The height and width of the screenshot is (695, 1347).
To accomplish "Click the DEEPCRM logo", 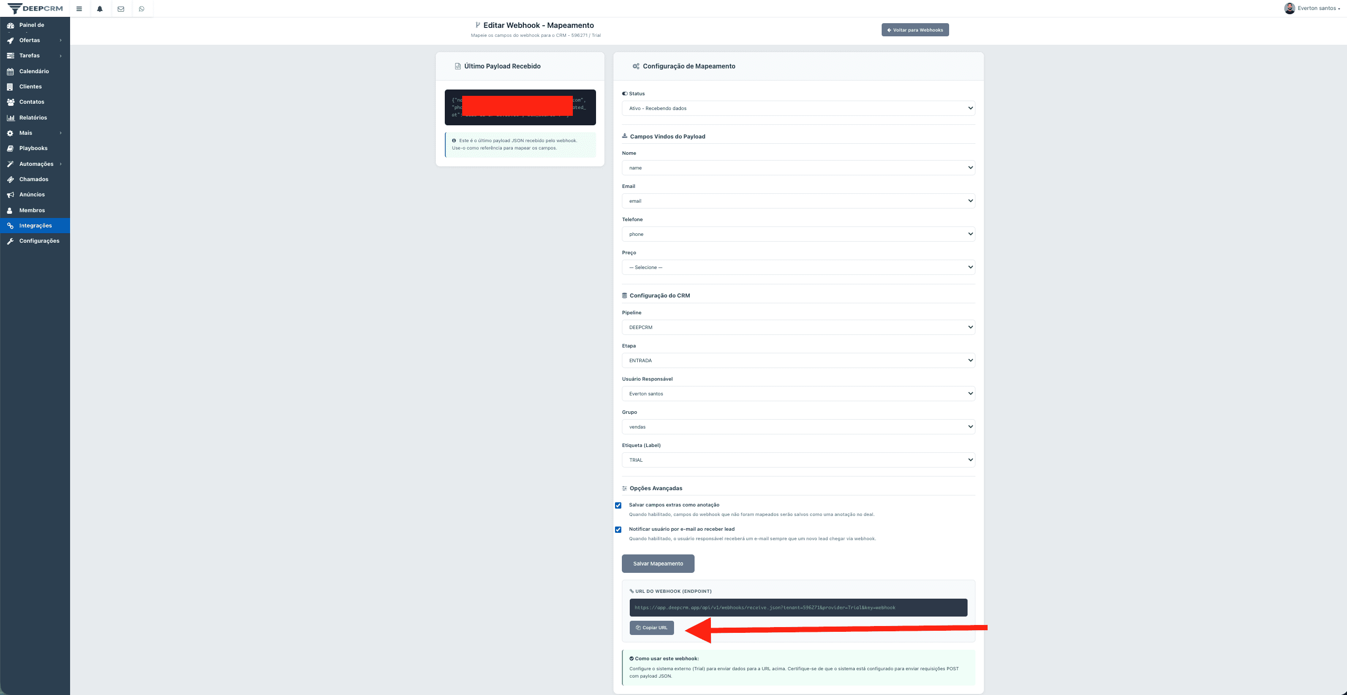I will tap(34, 8).
